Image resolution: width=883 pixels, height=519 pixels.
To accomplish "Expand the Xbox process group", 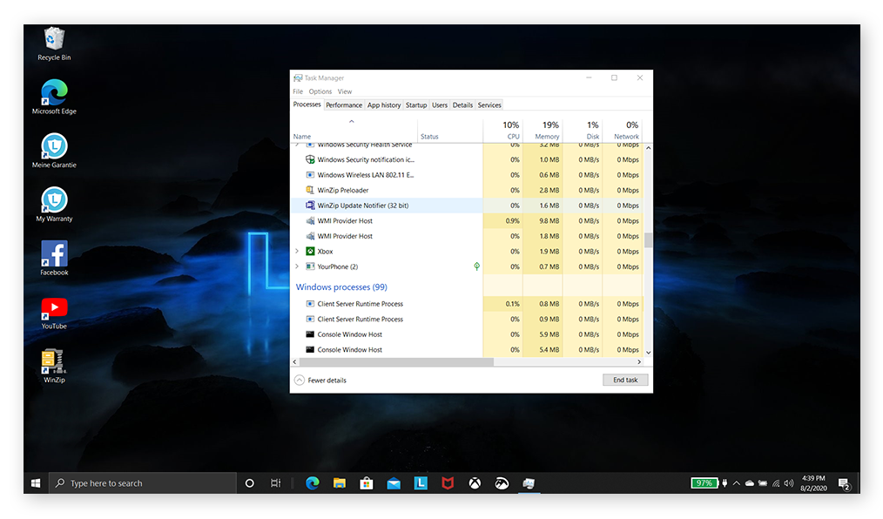I will click(x=297, y=251).
